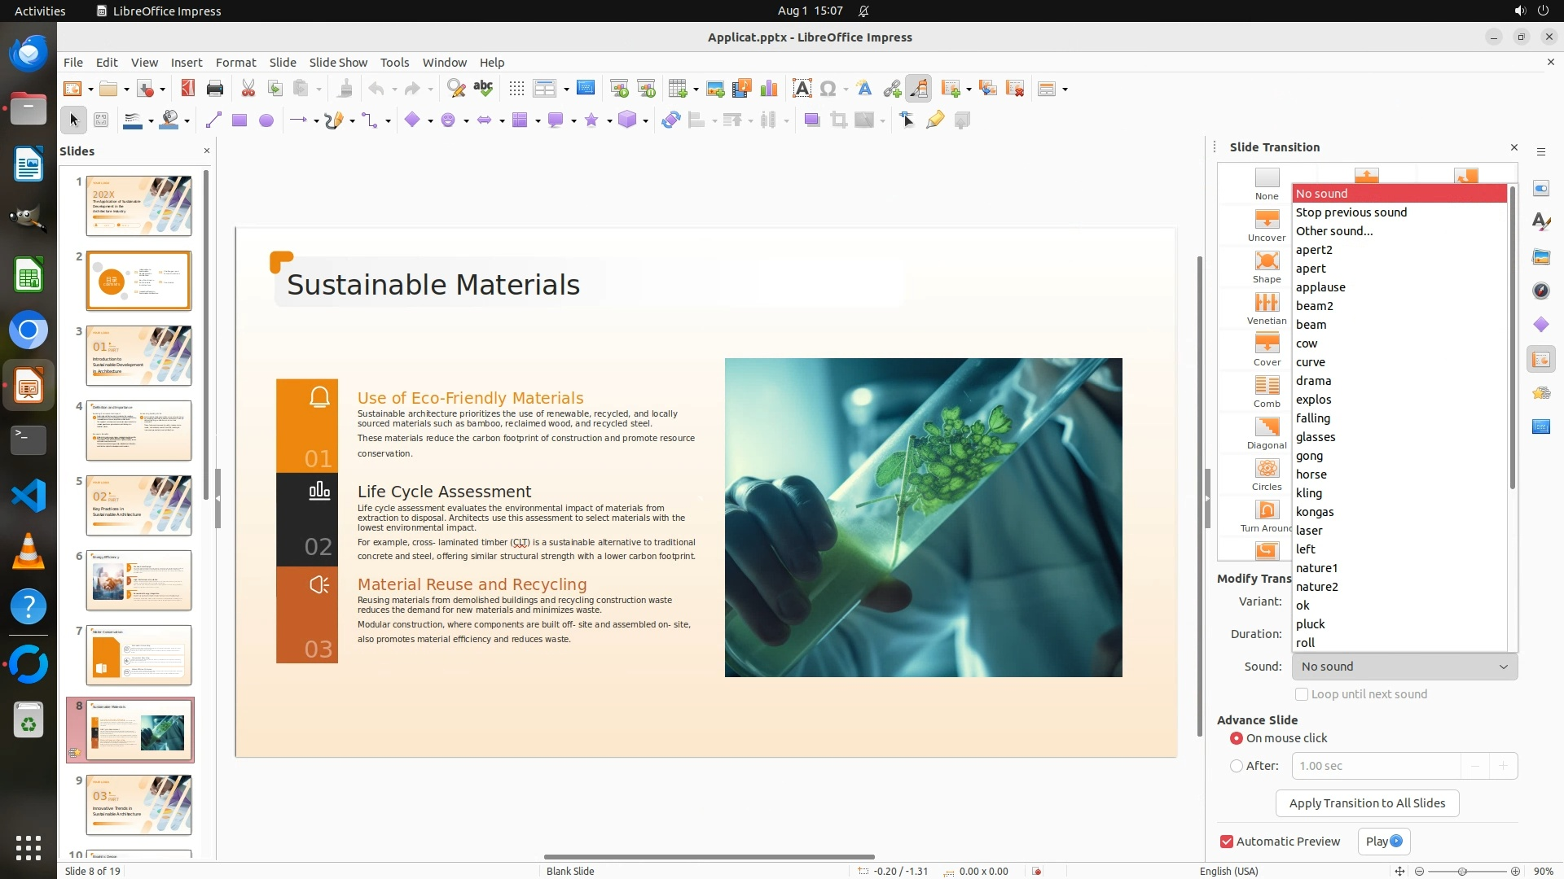Pick Stop previous sound option
Image resolution: width=1564 pixels, height=879 pixels.
click(1351, 212)
